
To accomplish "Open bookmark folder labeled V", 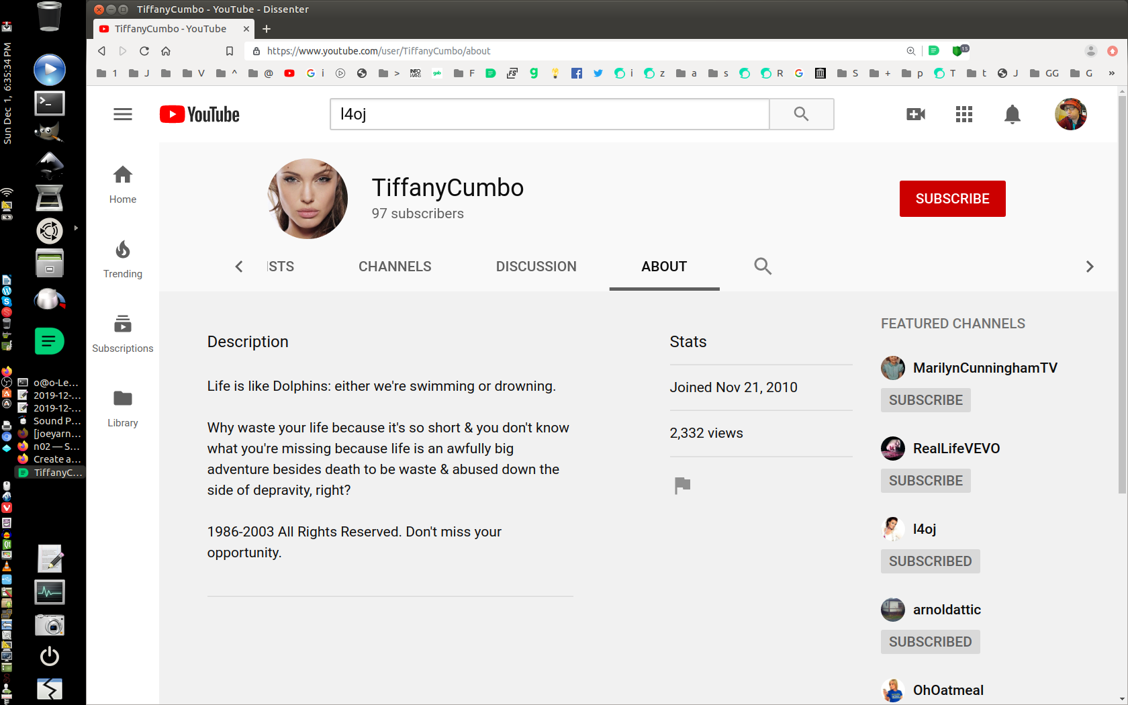I will tap(193, 73).
